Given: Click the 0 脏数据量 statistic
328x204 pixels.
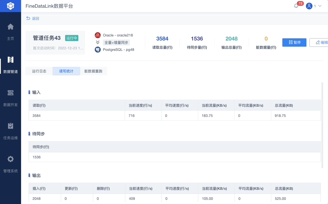Looking at the screenshot, I should pos(266,43).
